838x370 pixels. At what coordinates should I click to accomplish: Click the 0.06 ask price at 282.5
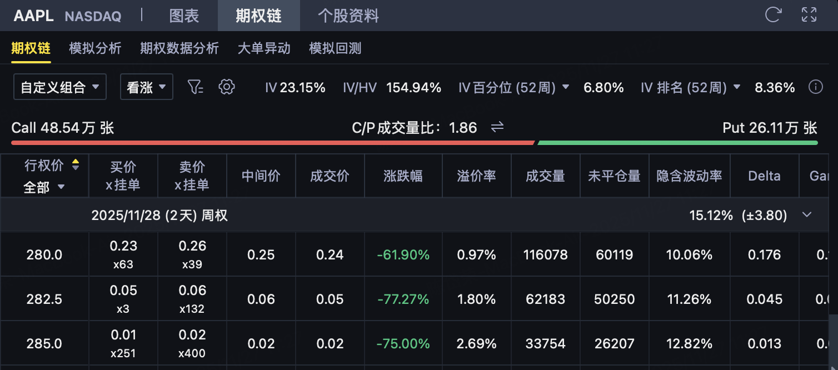(192, 291)
